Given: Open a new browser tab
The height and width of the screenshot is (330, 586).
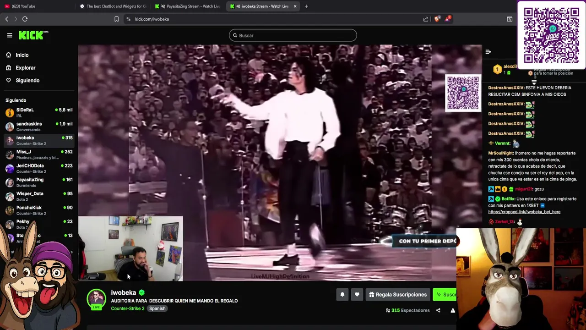Looking at the screenshot, I should [306, 6].
